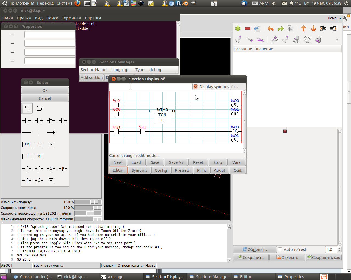
Task: Choose the Set coil (S) element
Action: pyautogui.click(x=51, y=168)
